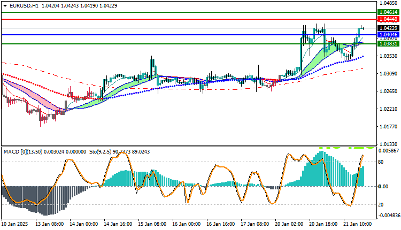The width and height of the screenshot is (401, 230).
Task: Click the 21 Jan 10:00 time axis label
Action: point(358,224)
